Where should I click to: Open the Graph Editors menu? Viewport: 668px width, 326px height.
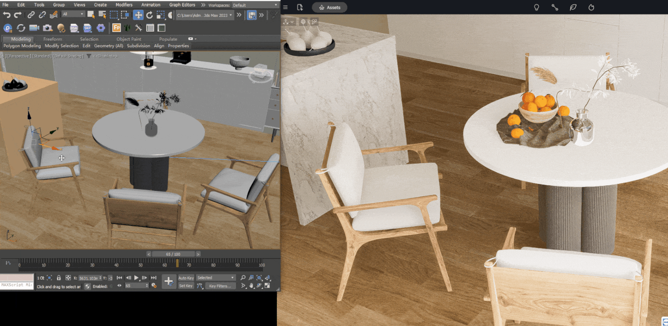pyautogui.click(x=182, y=5)
